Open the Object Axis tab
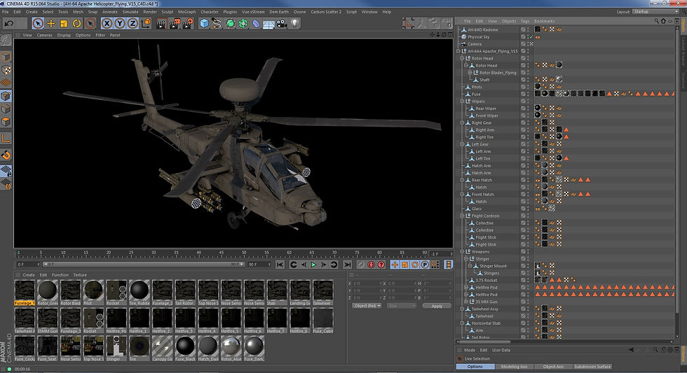Viewport: 687px width, 373px height. point(553,367)
